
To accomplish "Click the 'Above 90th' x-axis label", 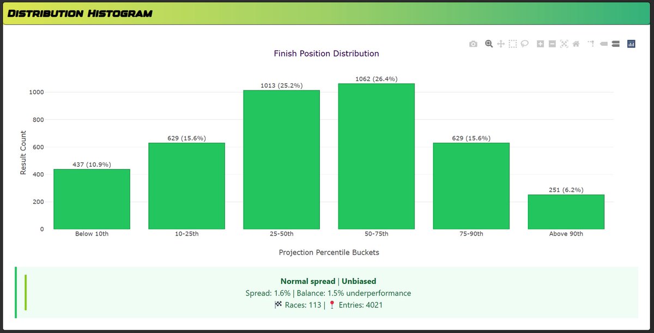I will coord(566,234).
